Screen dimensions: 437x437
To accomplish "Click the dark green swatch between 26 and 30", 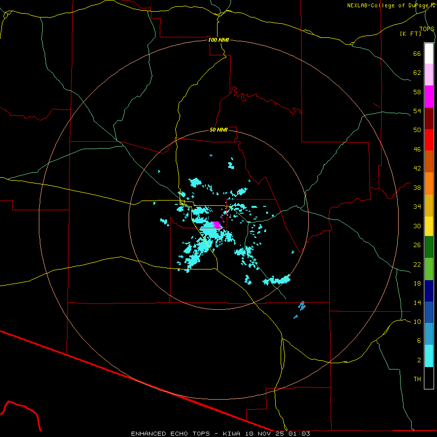I will point(429,247).
